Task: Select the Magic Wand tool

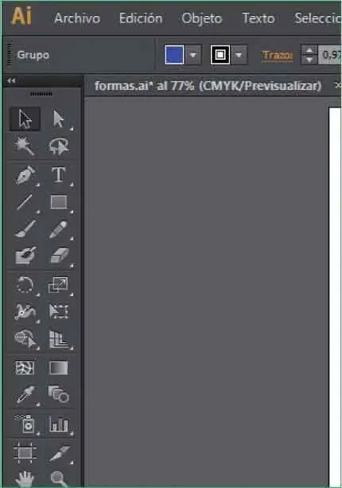Action: click(x=24, y=146)
